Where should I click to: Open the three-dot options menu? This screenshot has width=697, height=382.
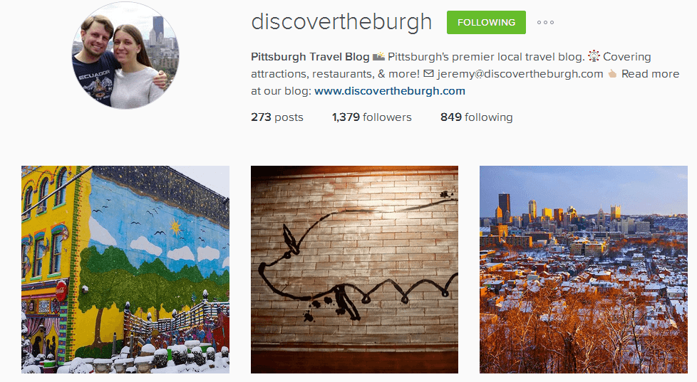pyautogui.click(x=545, y=22)
